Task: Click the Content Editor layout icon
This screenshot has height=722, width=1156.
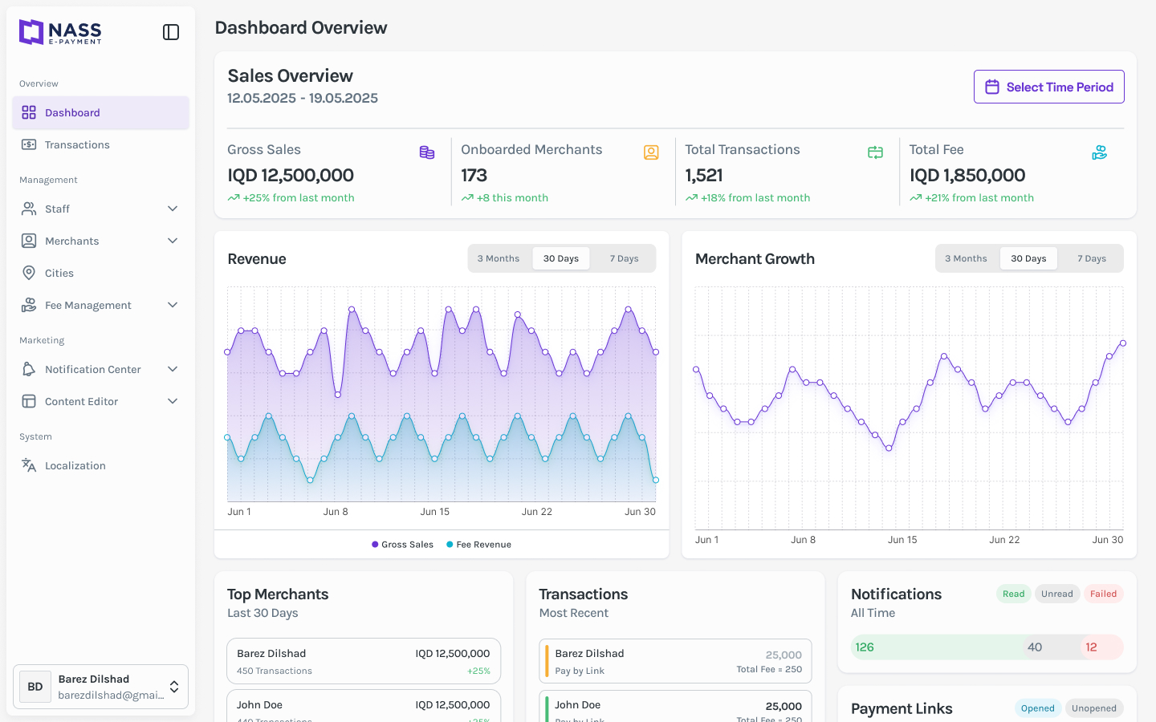Action: [x=29, y=401]
